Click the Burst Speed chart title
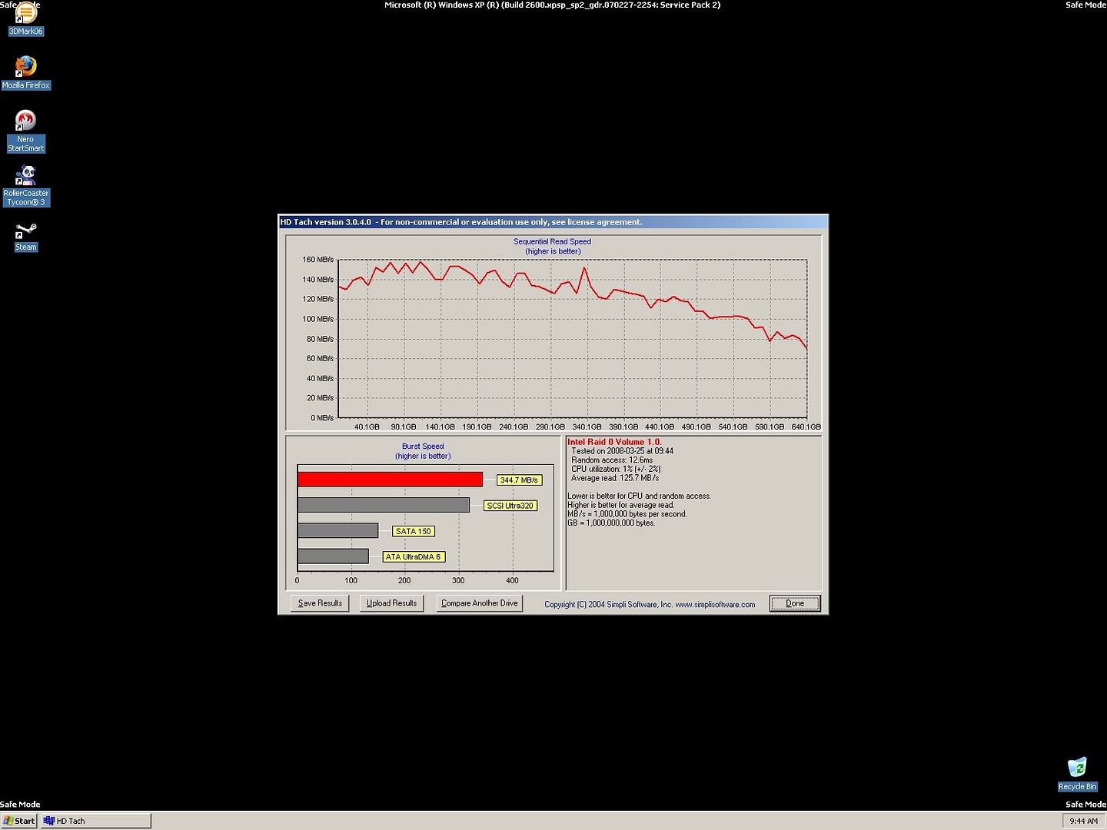This screenshot has height=830, width=1107. point(423,446)
